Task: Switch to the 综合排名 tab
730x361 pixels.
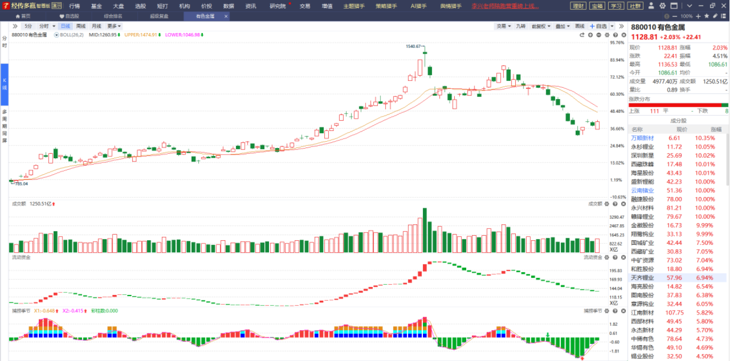Action: pos(113,17)
